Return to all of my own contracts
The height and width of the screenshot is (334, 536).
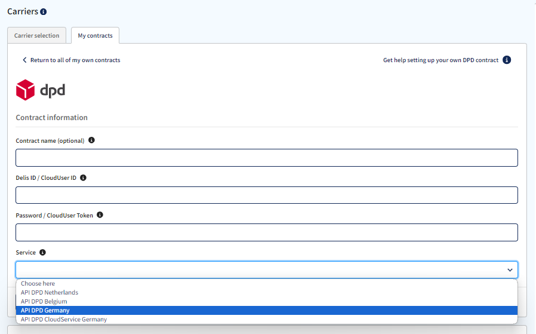(75, 60)
